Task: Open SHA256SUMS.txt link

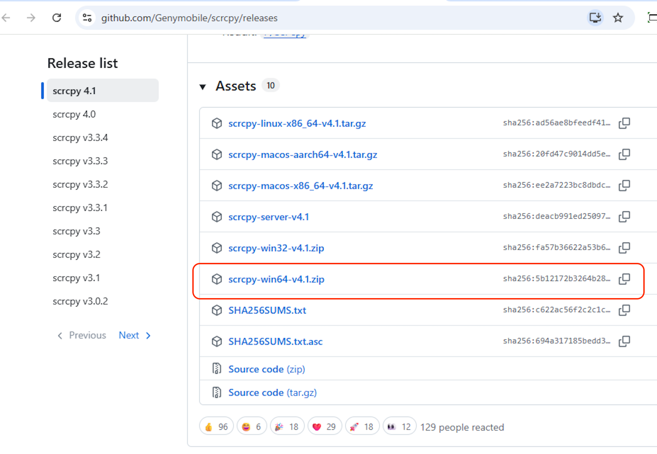Action: click(267, 310)
